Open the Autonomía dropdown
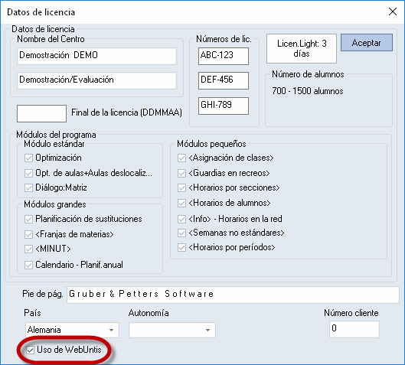 pyautogui.click(x=172, y=330)
